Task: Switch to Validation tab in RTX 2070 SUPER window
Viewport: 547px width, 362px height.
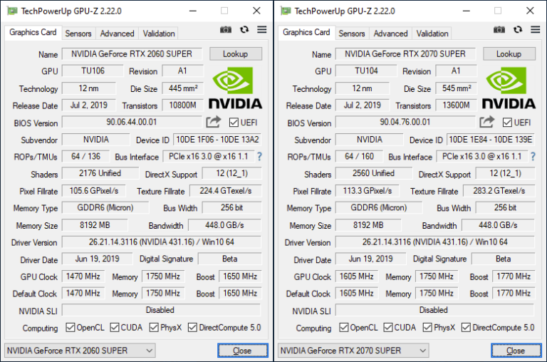Action: point(432,33)
